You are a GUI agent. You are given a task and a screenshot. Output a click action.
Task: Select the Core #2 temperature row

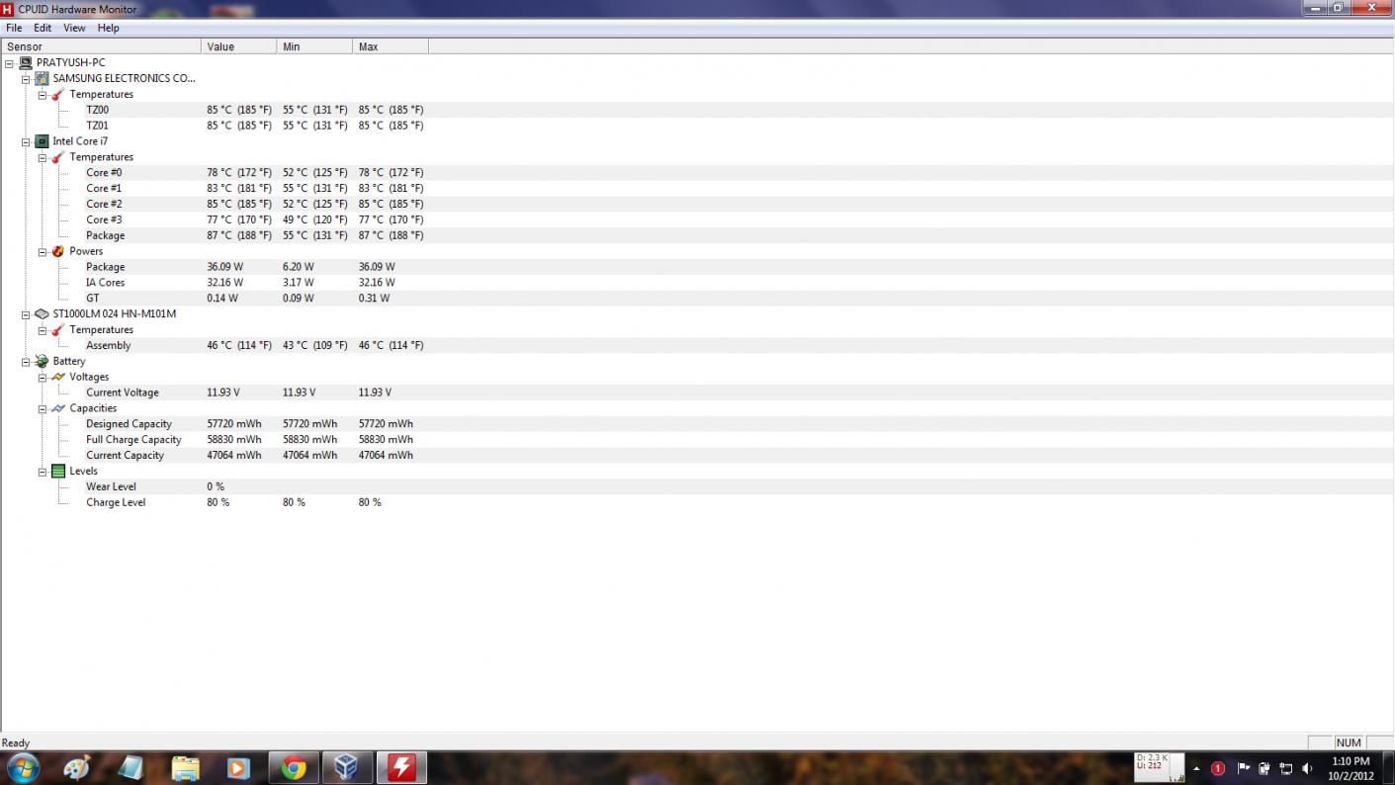point(104,204)
